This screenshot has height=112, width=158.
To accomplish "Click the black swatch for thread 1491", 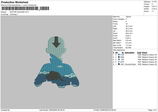I will tap(119, 64).
